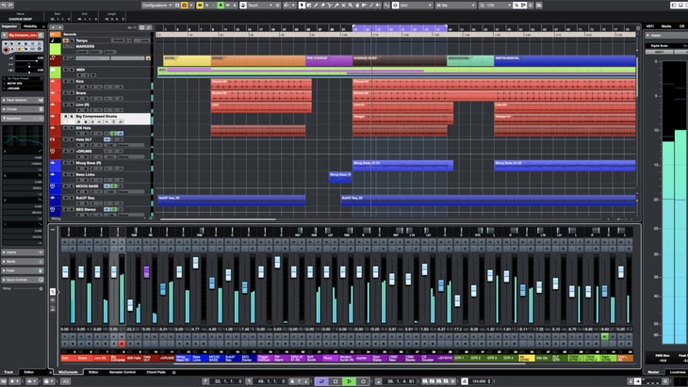Click the INSTRUMENTAL arranger part

coord(565,60)
